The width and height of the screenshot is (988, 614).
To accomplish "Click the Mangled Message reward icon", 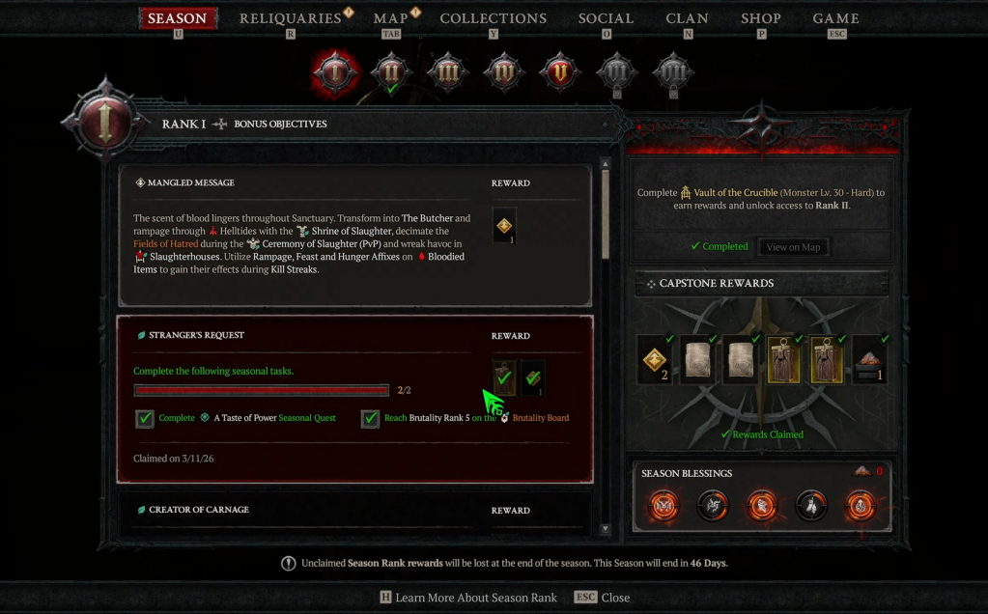I will [x=504, y=226].
